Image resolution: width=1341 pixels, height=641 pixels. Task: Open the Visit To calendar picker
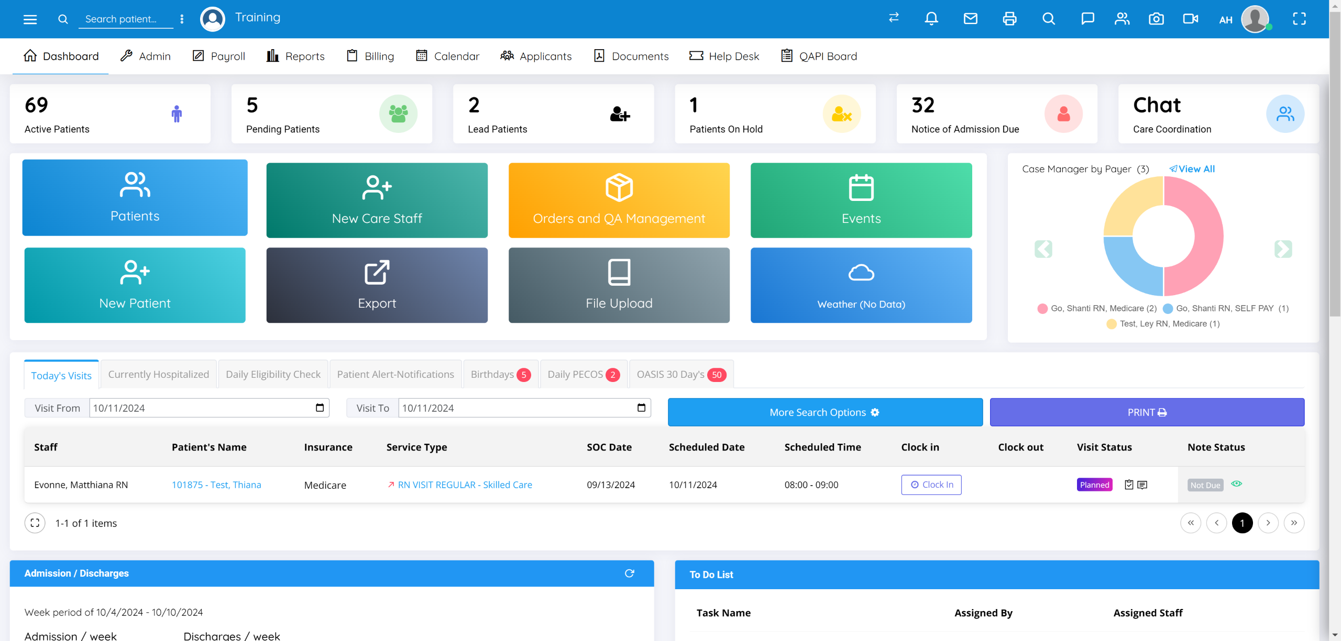(x=641, y=408)
